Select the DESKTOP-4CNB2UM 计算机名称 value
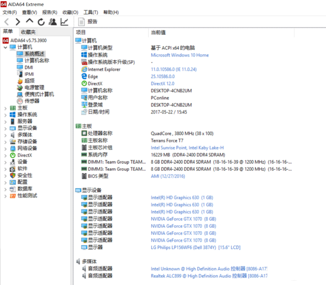Screen dimensions: 326x285 click(171, 91)
